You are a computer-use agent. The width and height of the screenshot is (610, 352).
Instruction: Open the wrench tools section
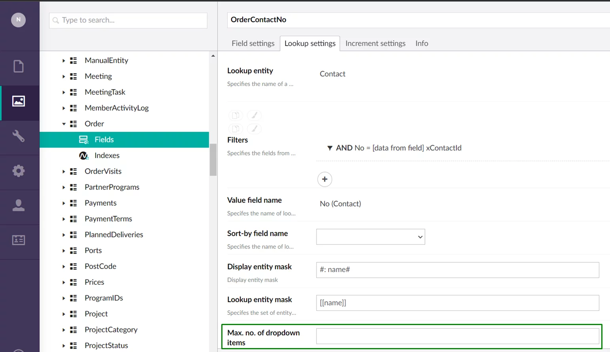(x=19, y=136)
